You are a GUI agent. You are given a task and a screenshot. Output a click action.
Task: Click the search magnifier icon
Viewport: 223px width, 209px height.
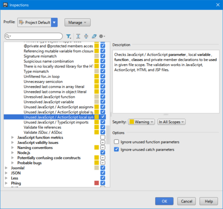click(x=7, y=36)
